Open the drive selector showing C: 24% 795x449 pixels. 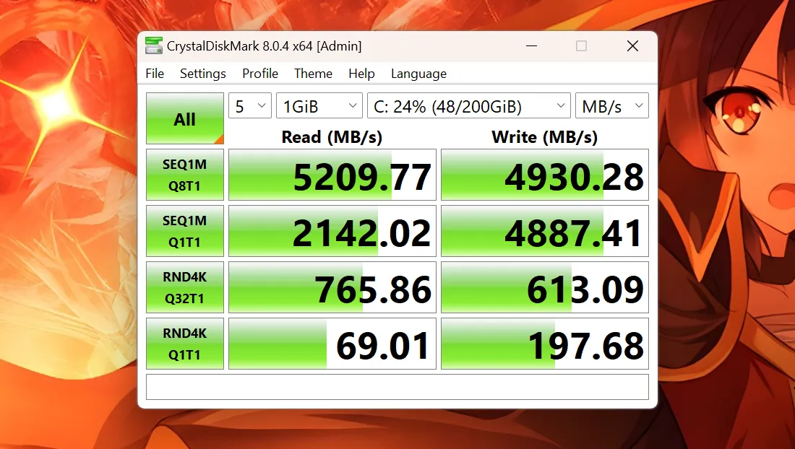click(x=469, y=106)
